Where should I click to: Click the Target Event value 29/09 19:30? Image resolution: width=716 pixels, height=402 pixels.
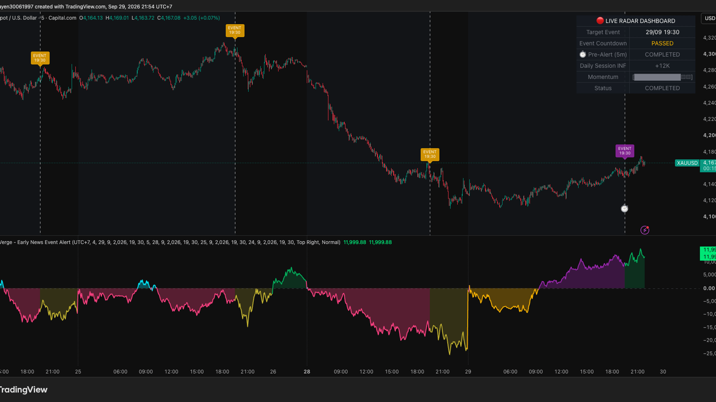pyautogui.click(x=662, y=32)
